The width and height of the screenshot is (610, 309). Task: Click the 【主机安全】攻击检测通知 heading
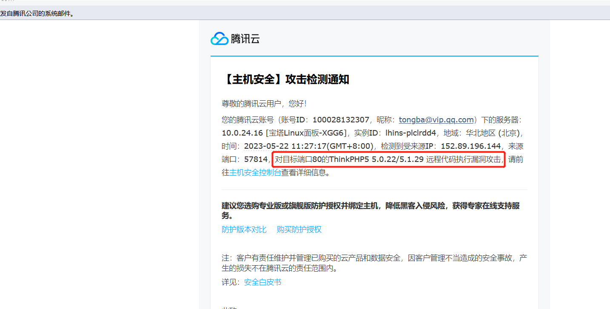(x=285, y=79)
